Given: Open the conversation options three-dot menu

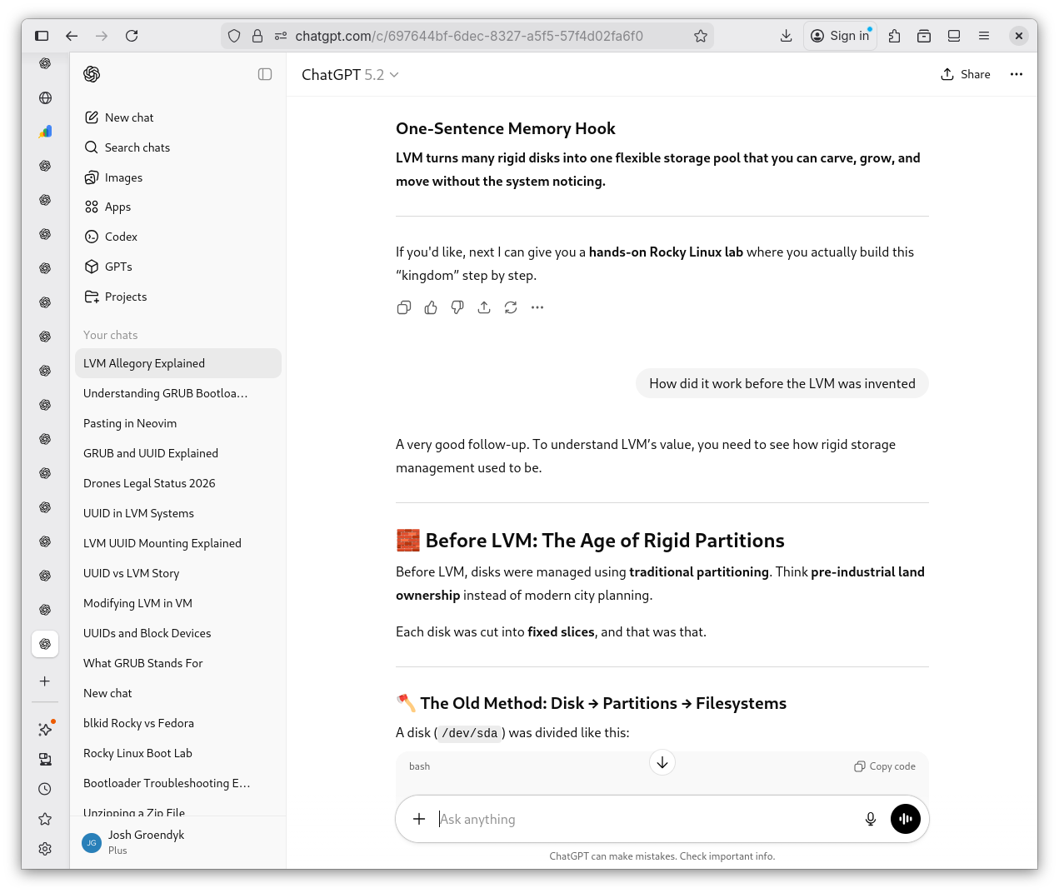Looking at the screenshot, I should [1017, 74].
